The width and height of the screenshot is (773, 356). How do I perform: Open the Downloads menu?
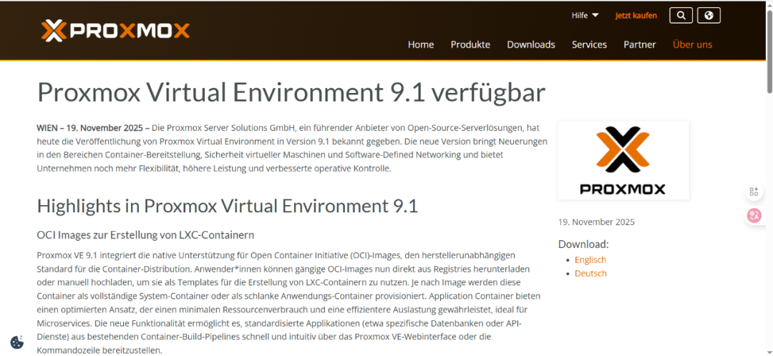click(x=531, y=44)
